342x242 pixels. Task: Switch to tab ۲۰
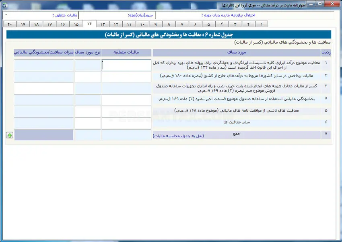(10, 24)
